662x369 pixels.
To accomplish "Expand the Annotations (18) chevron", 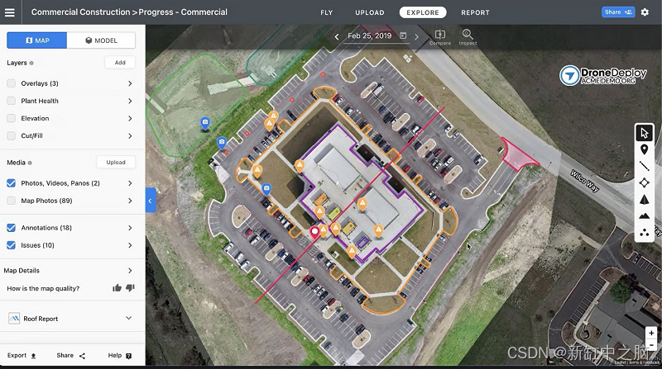I will (x=130, y=228).
